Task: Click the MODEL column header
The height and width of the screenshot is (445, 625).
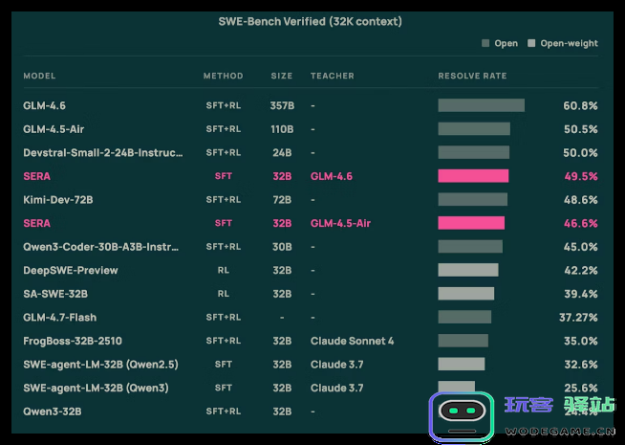Action: (39, 76)
